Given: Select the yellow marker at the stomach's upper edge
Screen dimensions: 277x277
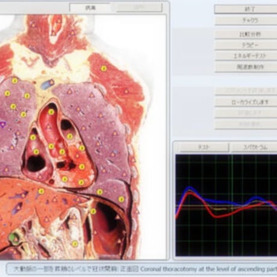Looking at the screenshot, I should pos(93,211).
